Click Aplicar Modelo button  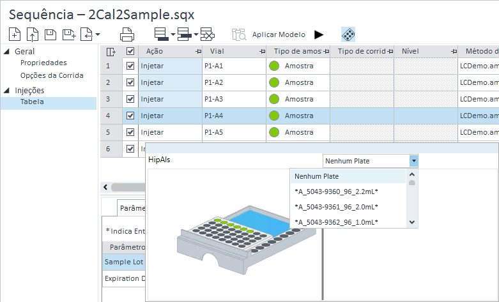[x=279, y=34]
